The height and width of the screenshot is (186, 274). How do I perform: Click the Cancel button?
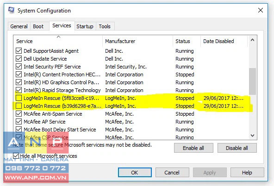172,173
